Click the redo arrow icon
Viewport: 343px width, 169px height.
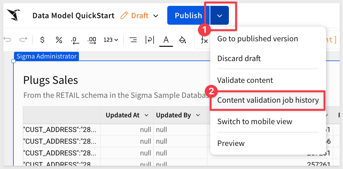coord(23,40)
